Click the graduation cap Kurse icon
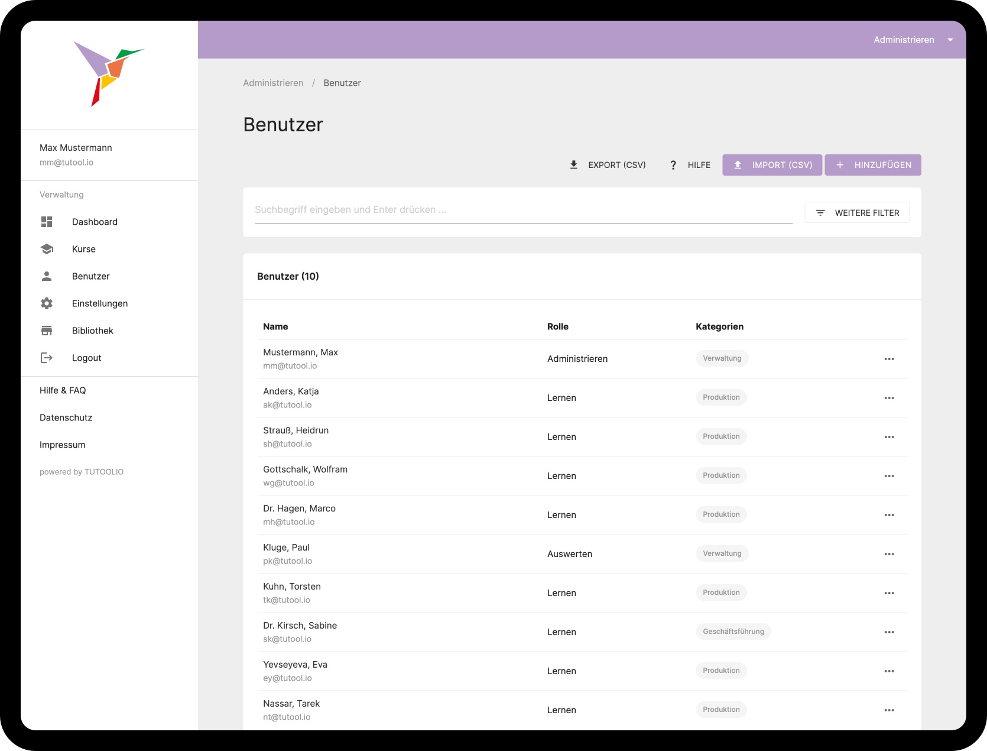The width and height of the screenshot is (987, 751). (x=47, y=249)
